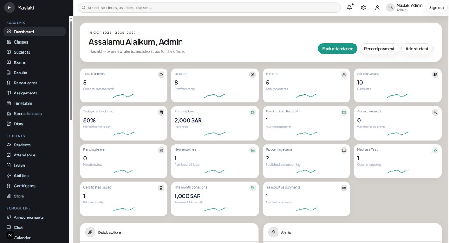Click the New enquiries inbox icon
The height and width of the screenshot is (243, 449).
253,150
